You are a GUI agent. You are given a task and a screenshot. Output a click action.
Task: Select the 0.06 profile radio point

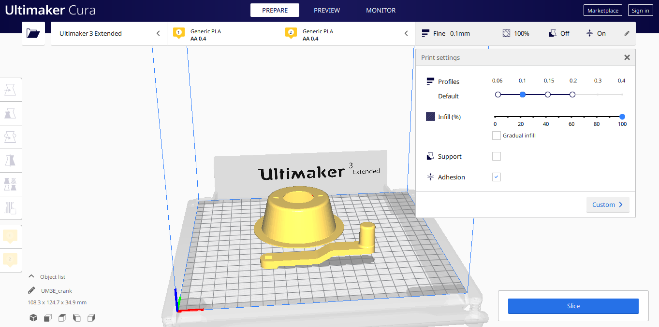tap(498, 95)
